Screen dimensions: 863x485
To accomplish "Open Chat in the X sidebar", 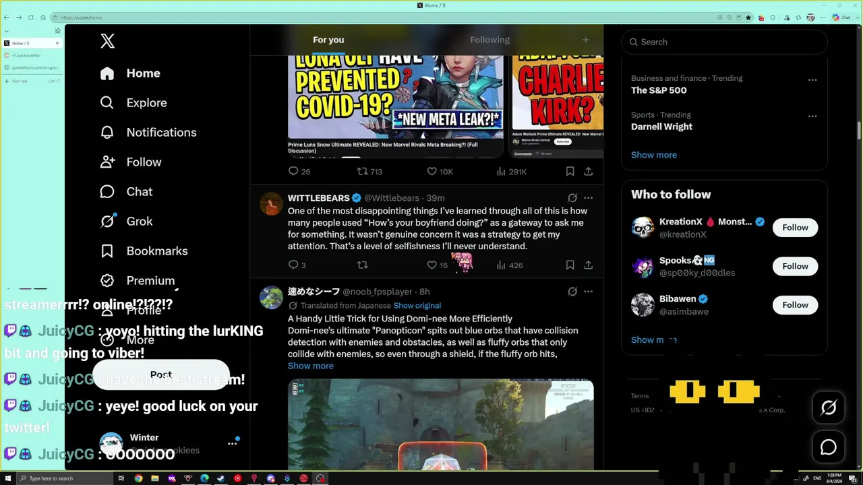I will [x=126, y=192].
